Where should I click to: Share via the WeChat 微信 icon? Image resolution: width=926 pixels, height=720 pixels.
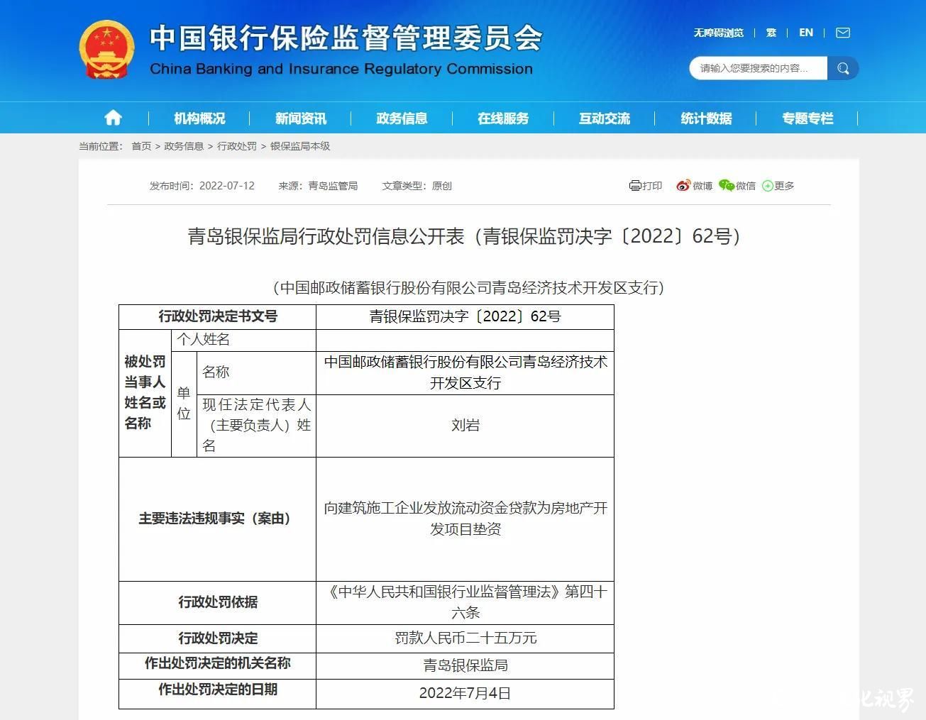pos(726,186)
